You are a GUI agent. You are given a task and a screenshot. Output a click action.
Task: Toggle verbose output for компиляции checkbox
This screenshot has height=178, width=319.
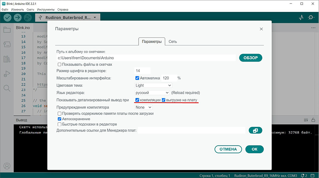137,100
